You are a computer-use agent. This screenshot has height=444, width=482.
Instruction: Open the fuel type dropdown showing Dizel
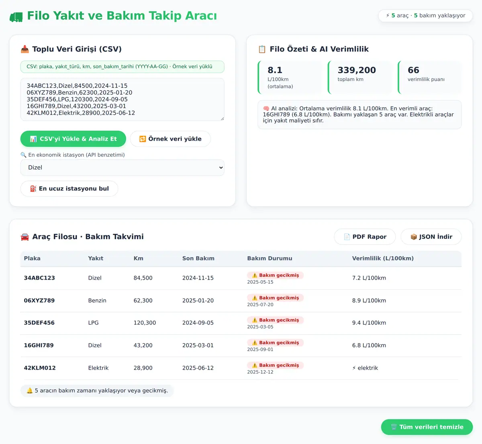[x=122, y=168]
